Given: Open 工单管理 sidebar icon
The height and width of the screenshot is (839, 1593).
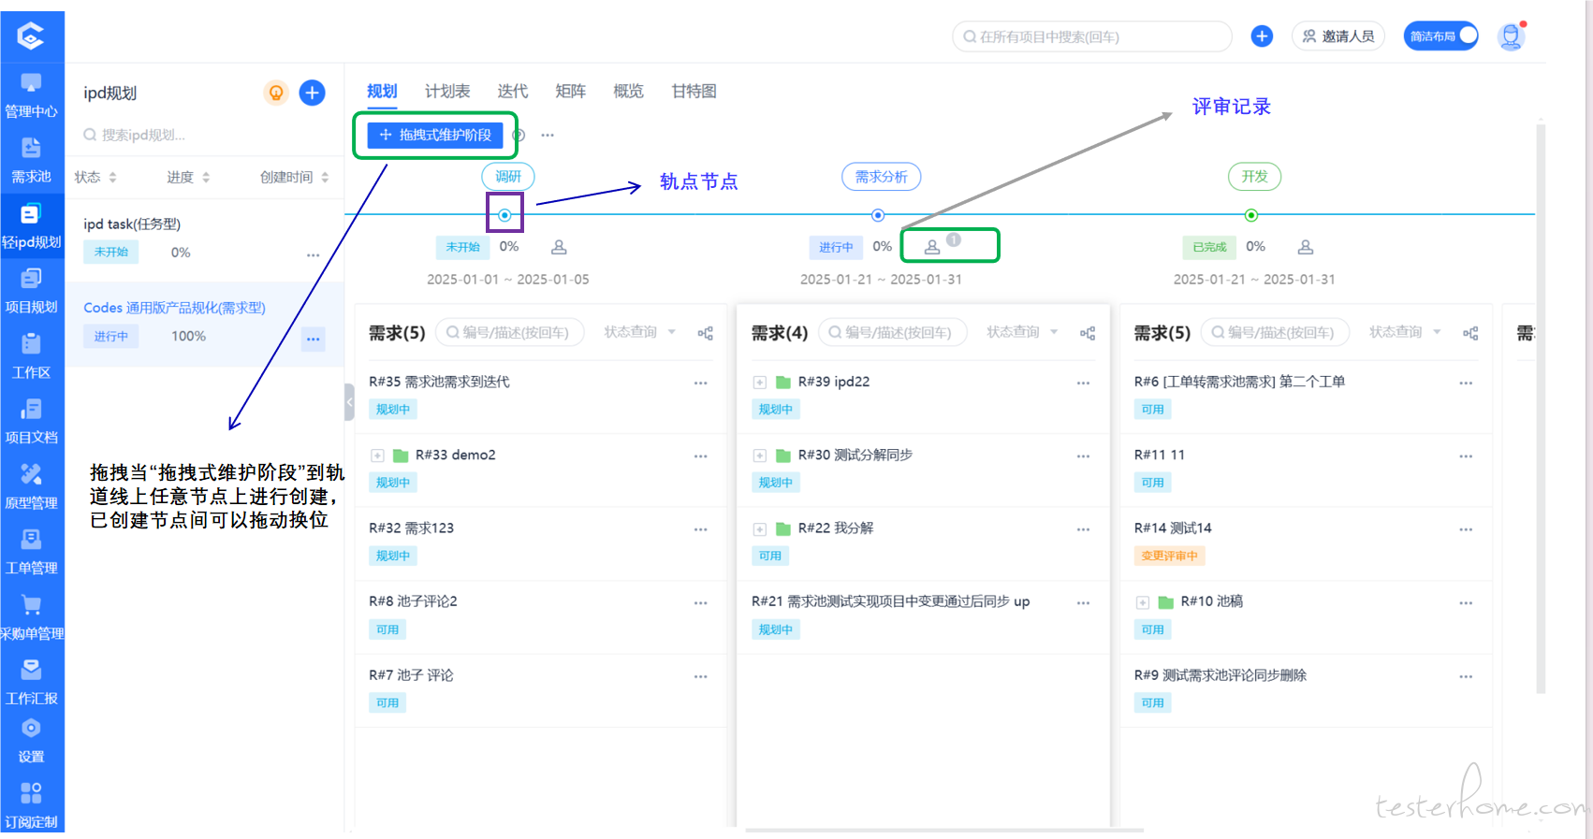Looking at the screenshot, I should [x=31, y=552].
